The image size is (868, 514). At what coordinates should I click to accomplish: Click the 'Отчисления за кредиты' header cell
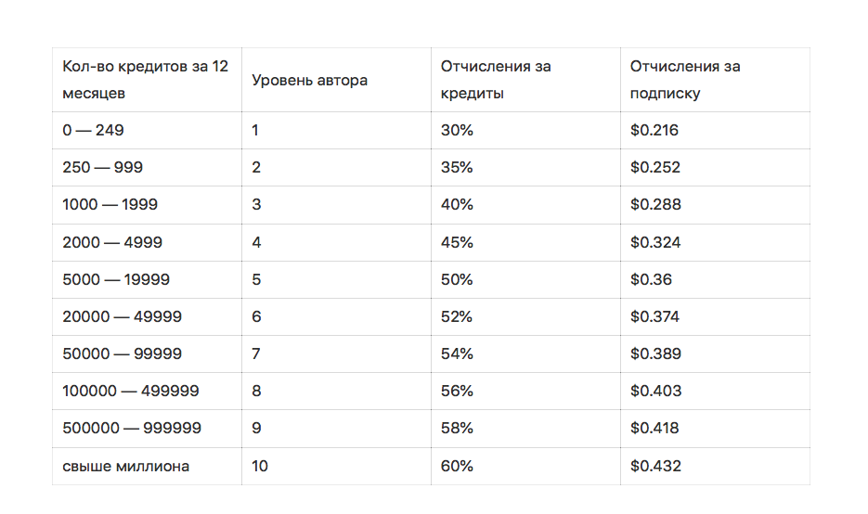point(525,80)
